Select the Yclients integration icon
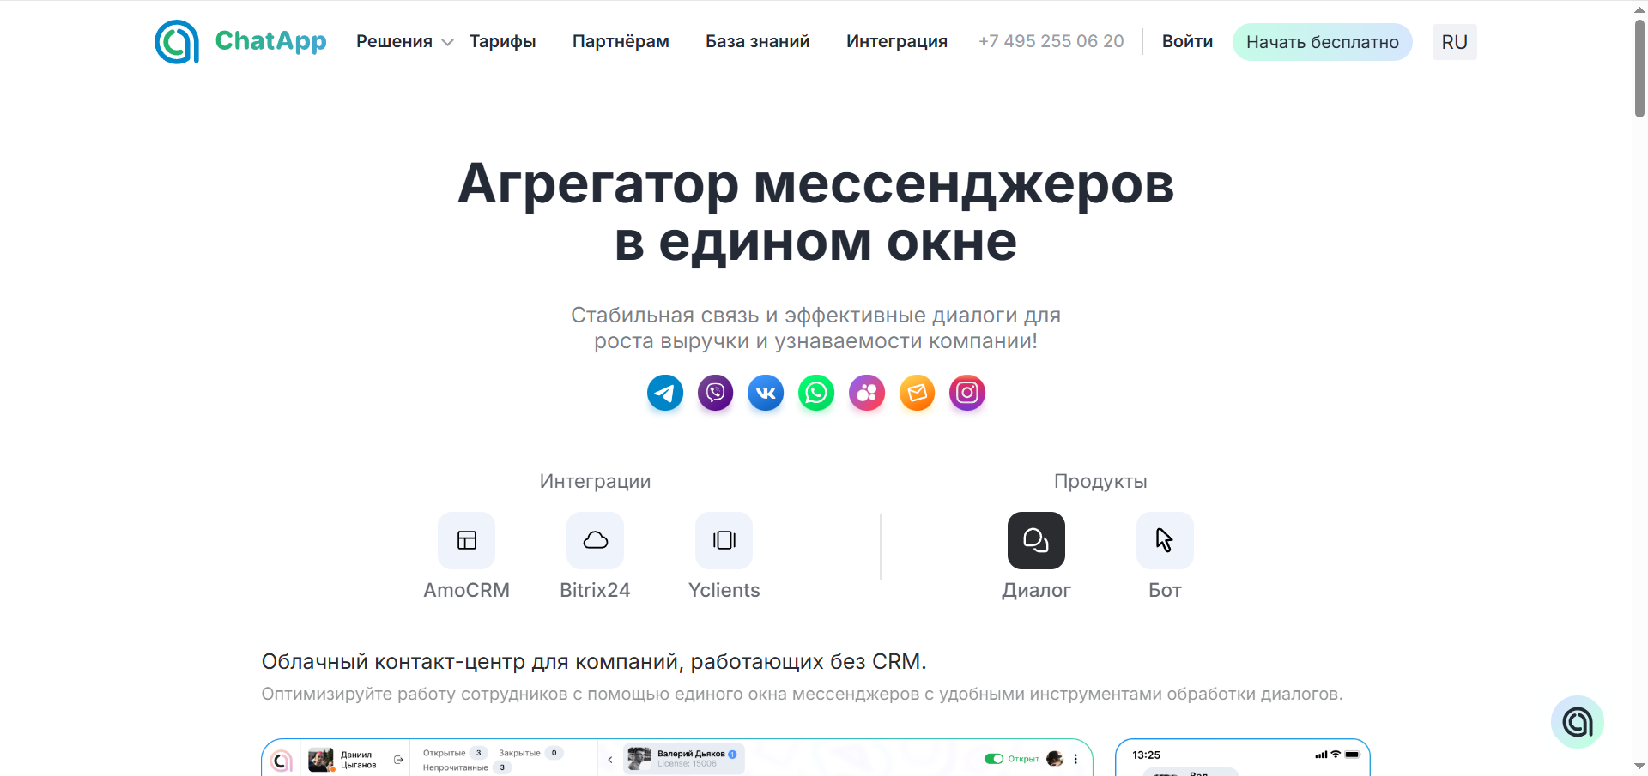1648x776 pixels. coord(724,540)
